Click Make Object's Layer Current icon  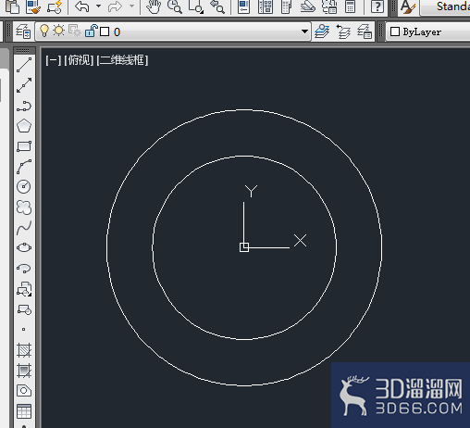click(x=322, y=31)
